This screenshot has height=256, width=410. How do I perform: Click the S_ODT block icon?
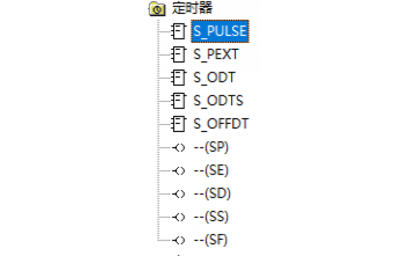coord(178,78)
